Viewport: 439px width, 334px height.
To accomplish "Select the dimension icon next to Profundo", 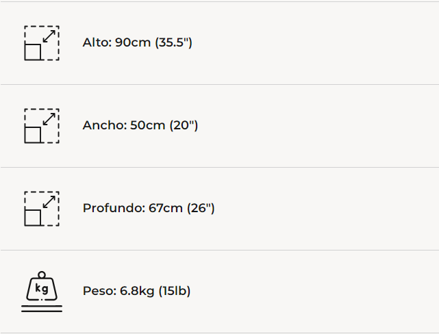I will coord(41,209).
